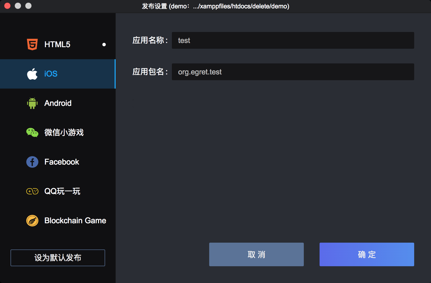Select the HTML5 publish platform label

point(57,45)
